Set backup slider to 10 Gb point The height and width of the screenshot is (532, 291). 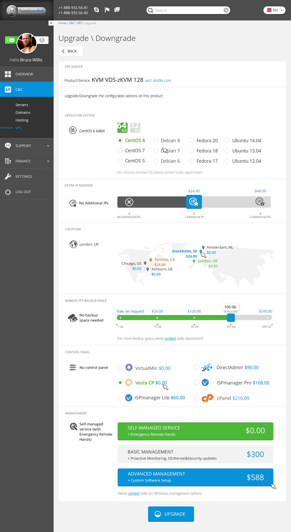pyautogui.click(x=157, y=318)
